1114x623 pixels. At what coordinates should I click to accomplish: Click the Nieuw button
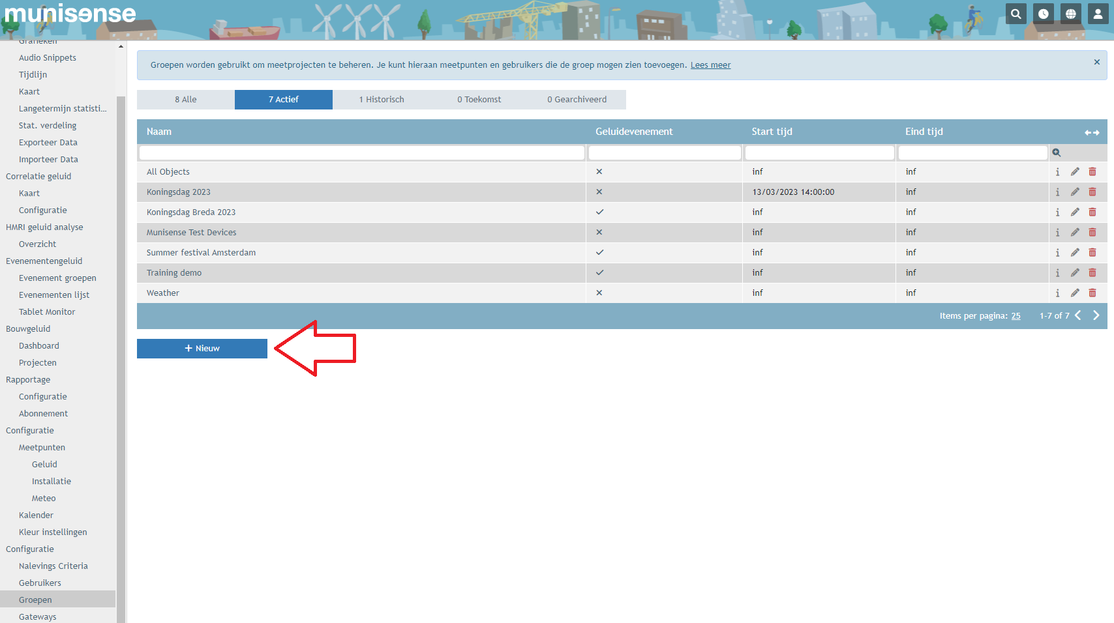pos(202,349)
